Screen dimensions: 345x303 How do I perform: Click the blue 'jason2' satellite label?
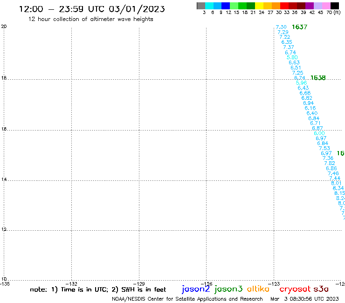click(196, 289)
